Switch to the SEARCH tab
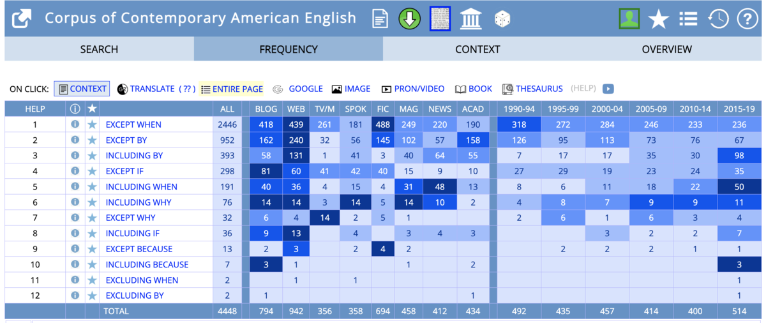The width and height of the screenshot is (766, 323). tap(99, 49)
